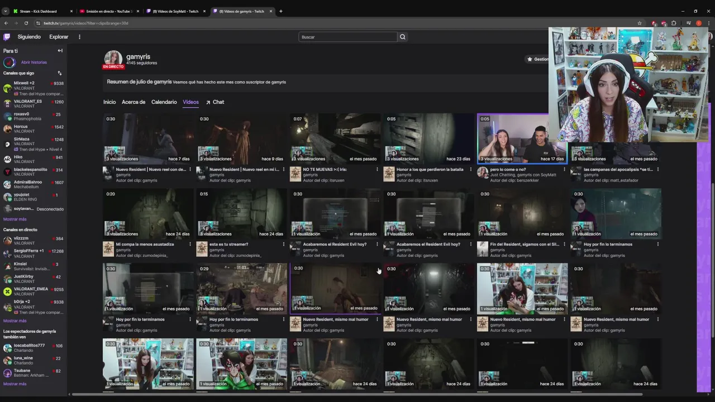
Task: Click the horizontal scrollbar at the page bottom
Action: [357, 394]
